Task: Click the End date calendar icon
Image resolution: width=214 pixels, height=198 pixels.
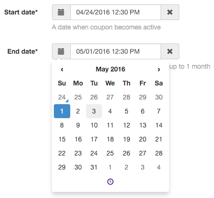Action: coord(61,51)
